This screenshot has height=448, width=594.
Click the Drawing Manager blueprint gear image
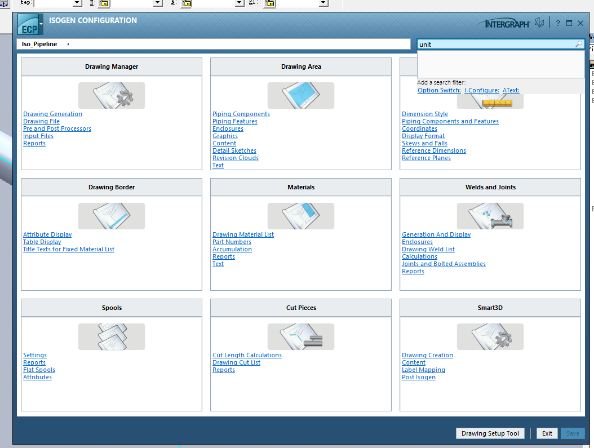[x=112, y=95]
